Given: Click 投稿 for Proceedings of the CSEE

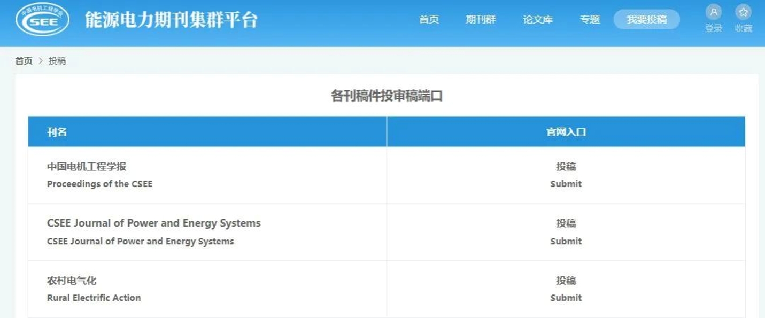Looking at the screenshot, I should (x=566, y=167).
